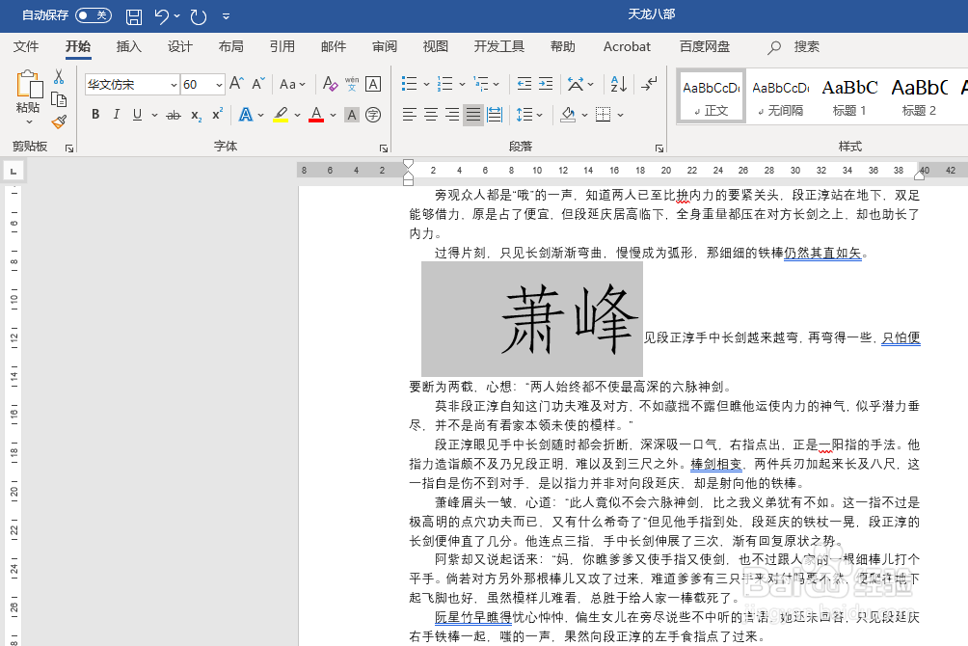Apply subscript formatting

tap(197, 115)
